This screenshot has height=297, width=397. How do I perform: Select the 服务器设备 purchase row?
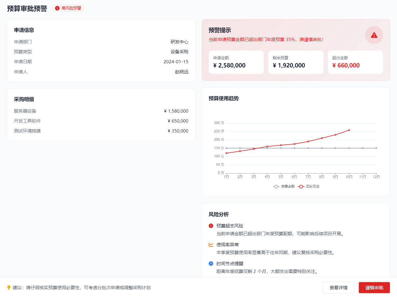click(x=101, y=111)
